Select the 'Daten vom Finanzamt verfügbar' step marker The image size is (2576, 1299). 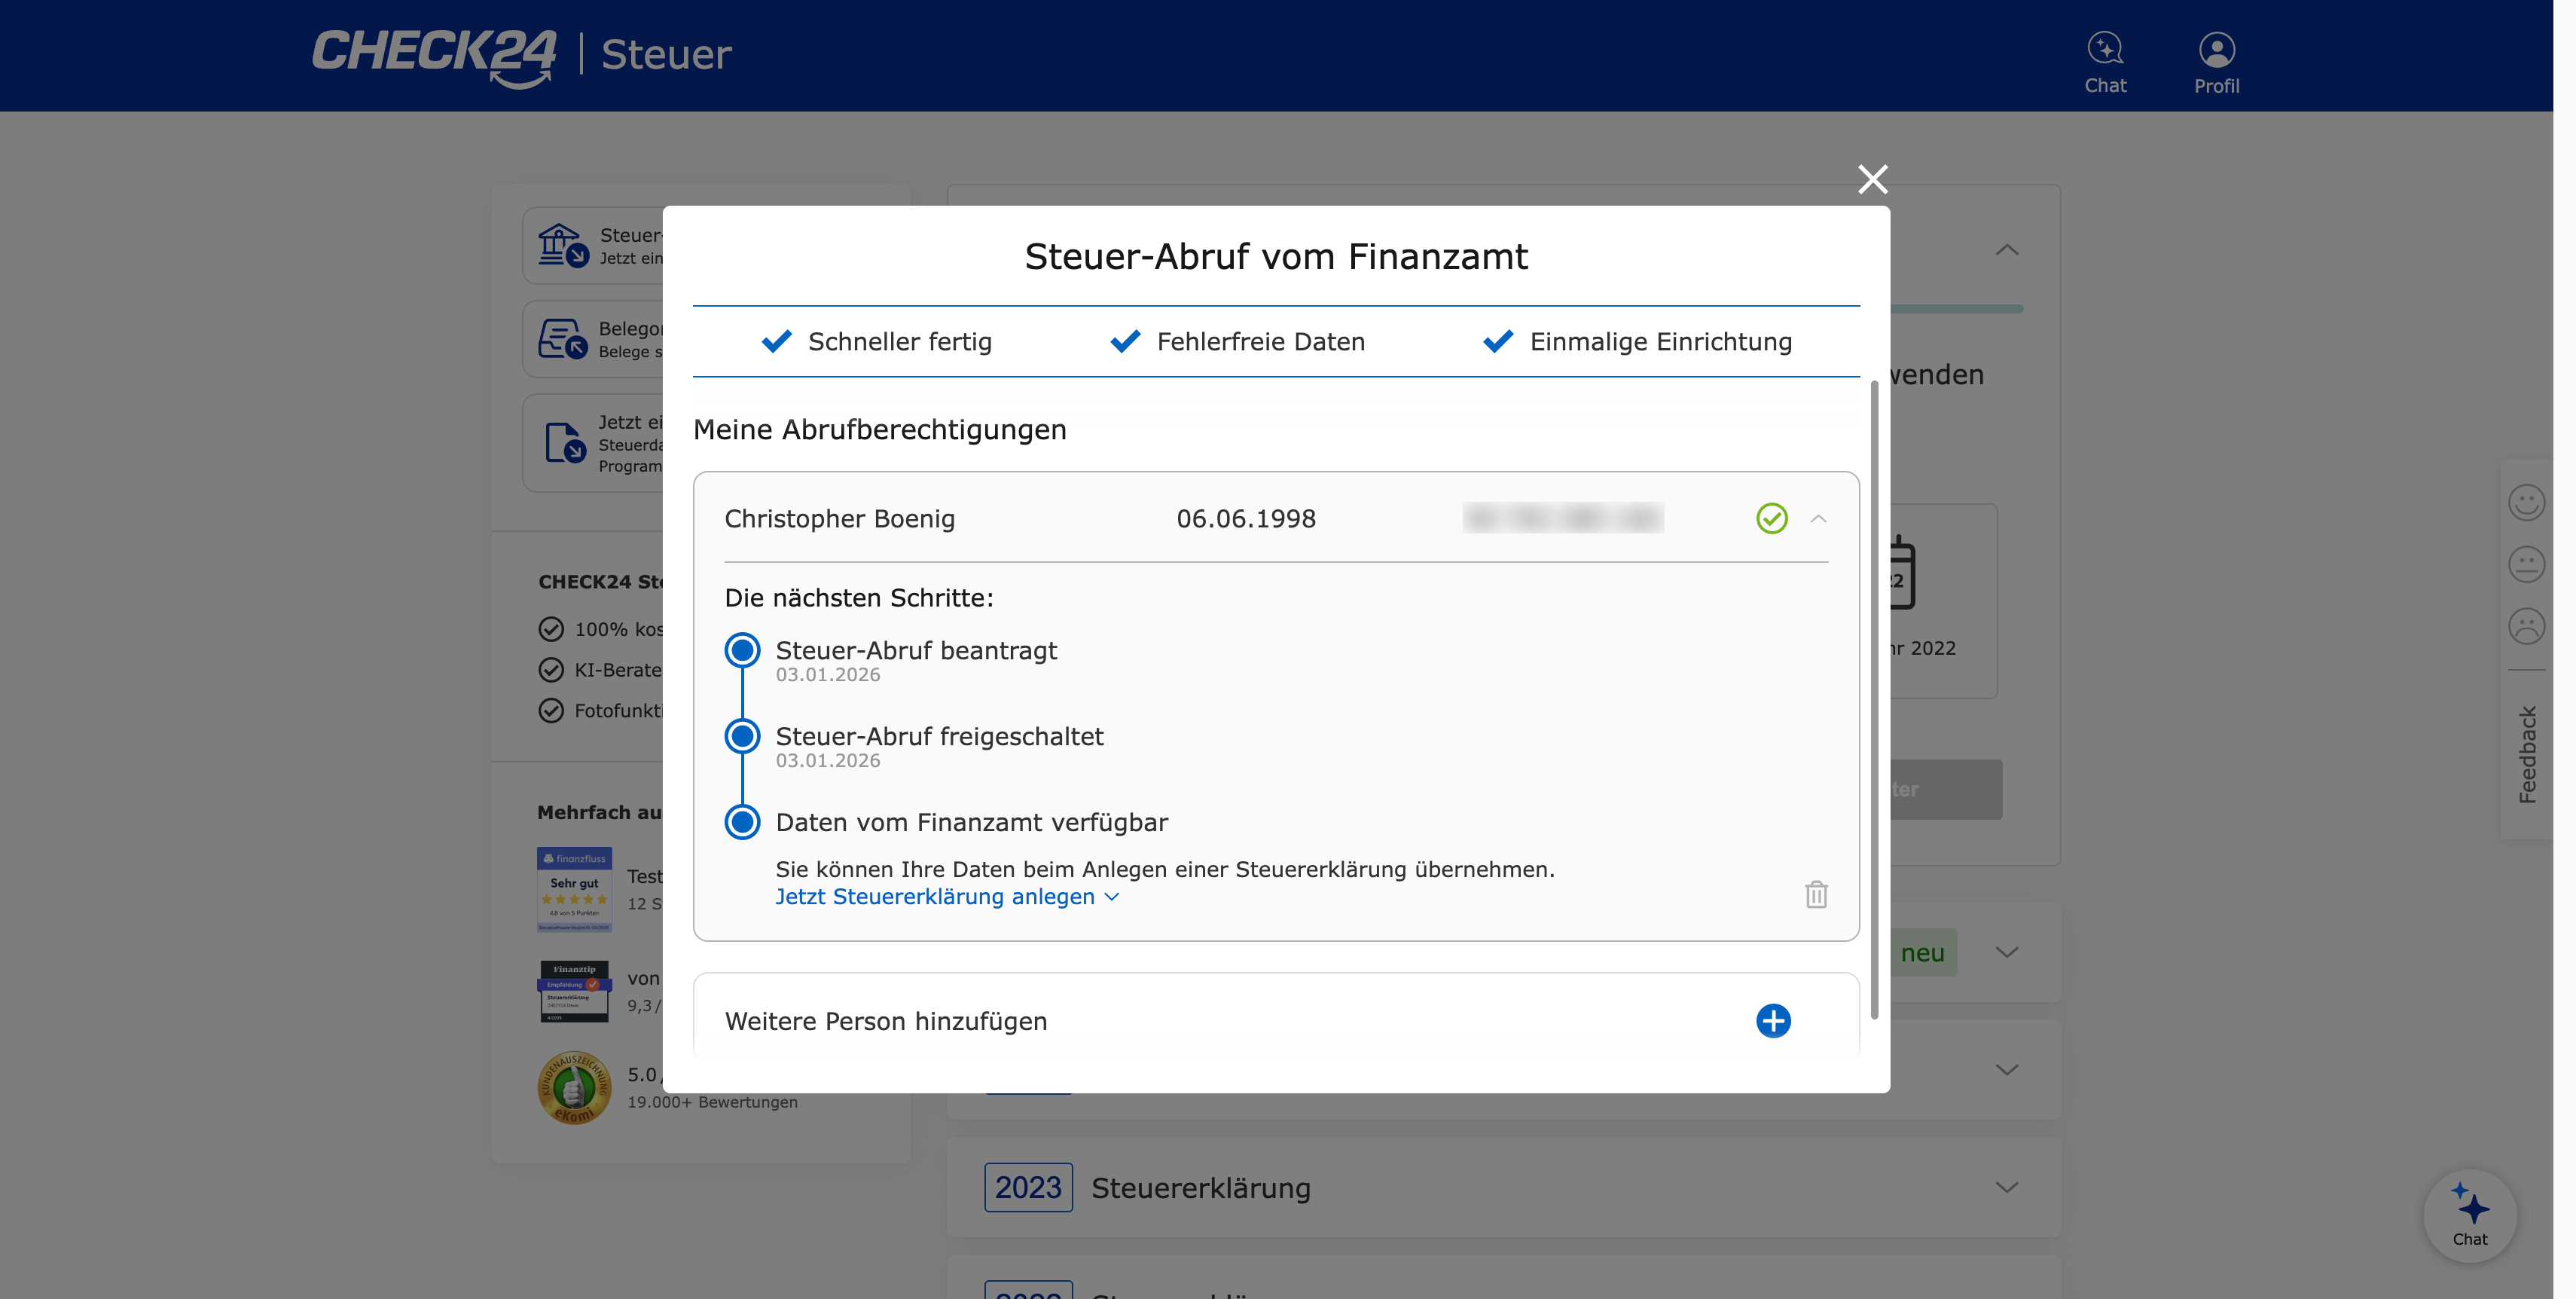pyautogui.click(x=742, y=822)
